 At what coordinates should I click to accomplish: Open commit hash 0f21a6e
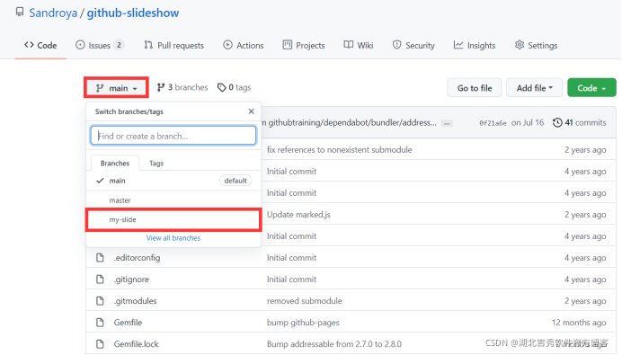(x=493, y=123)
